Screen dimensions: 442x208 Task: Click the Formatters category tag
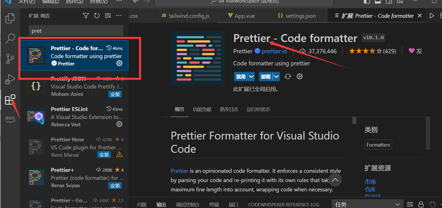click(x=378, y=145)
